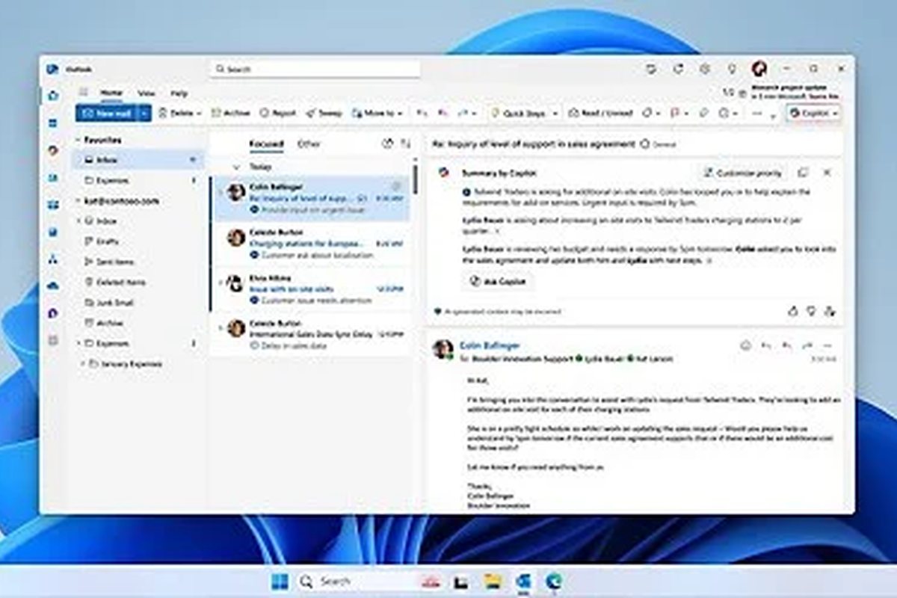
Task: Open the Help ribbon tab
Action: pyautogui.click(x=179, y=93)
